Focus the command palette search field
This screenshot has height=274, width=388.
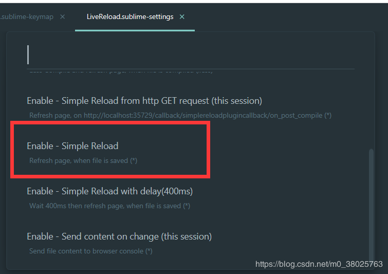(191, 54)
